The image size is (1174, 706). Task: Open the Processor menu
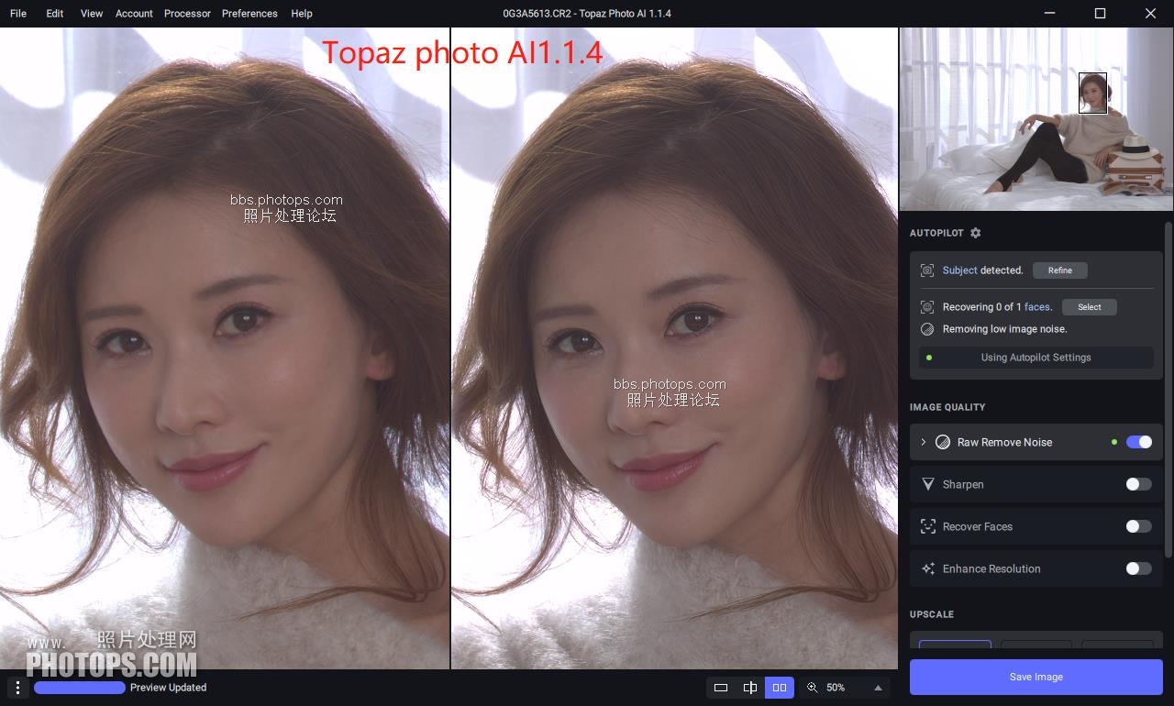click(187, 14)
